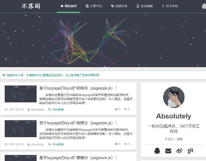Open first article title about pagesize.js
Screen dimensions: 206x161
pyautogui.click(x=78, y=88)
